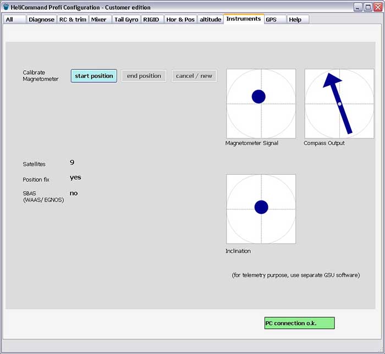Click the SBAS (WAAS/EGNOS) label
Screen dimensions: 385x354
[43, 196]
